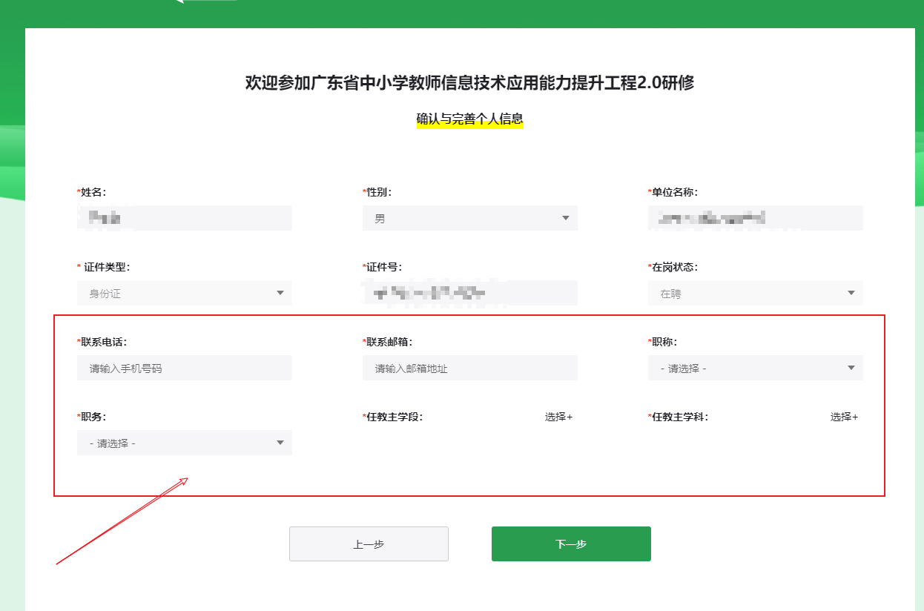This screenshot has height=611, width=924.
Task: Click the 下一步 green button
Action: (571, 544)
